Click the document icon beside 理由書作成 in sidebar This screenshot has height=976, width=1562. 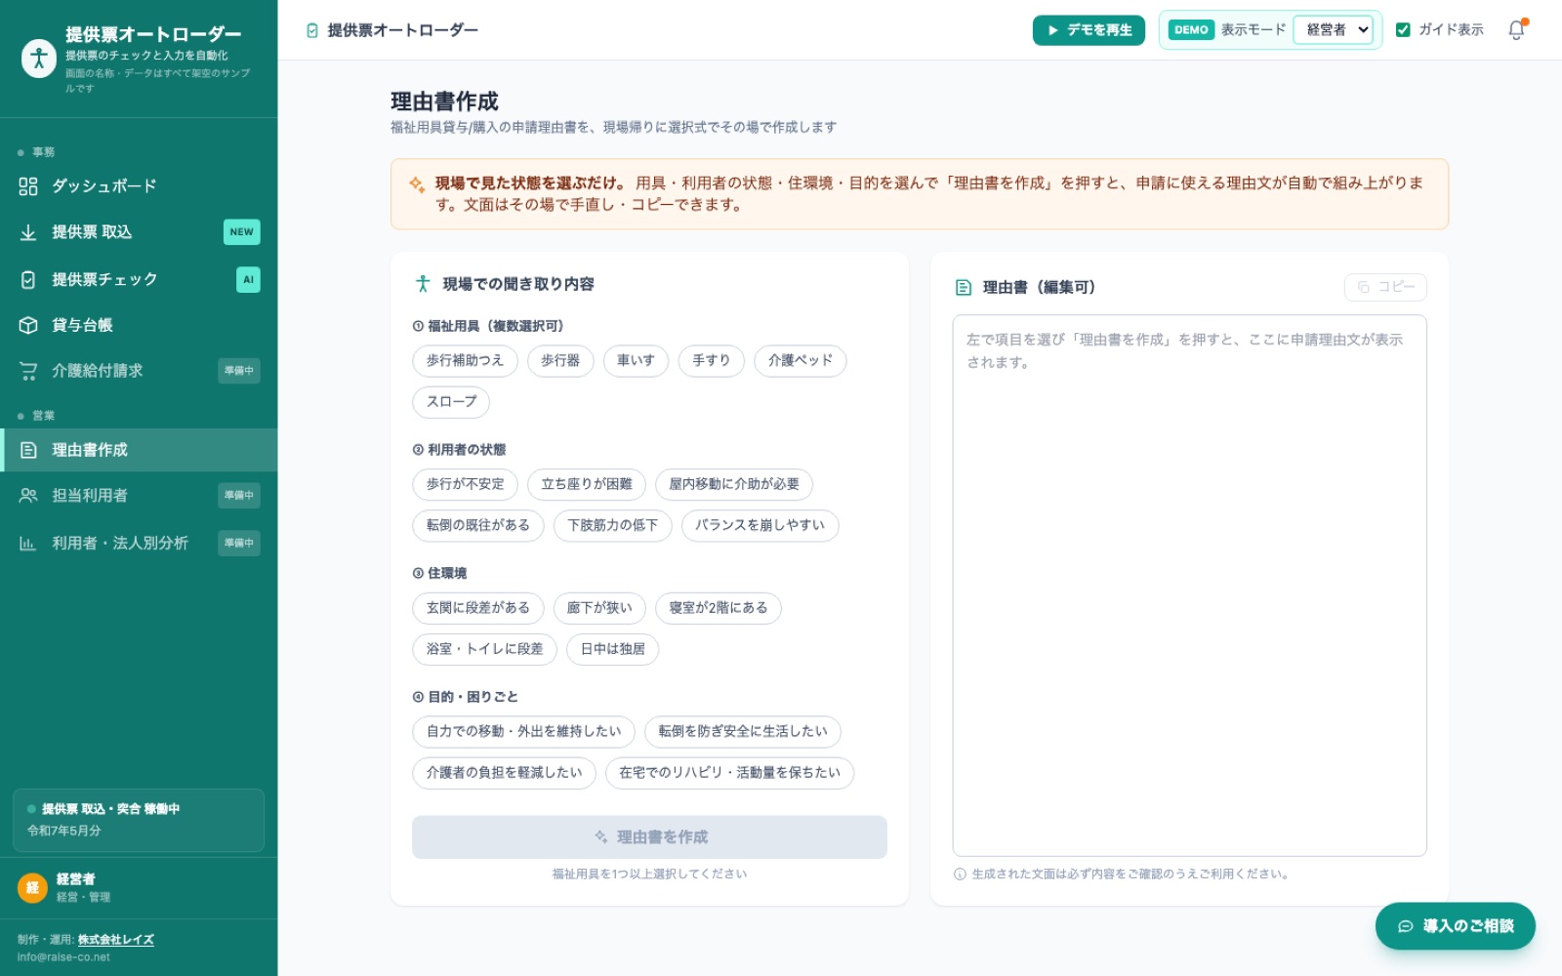tap(28, 450)
